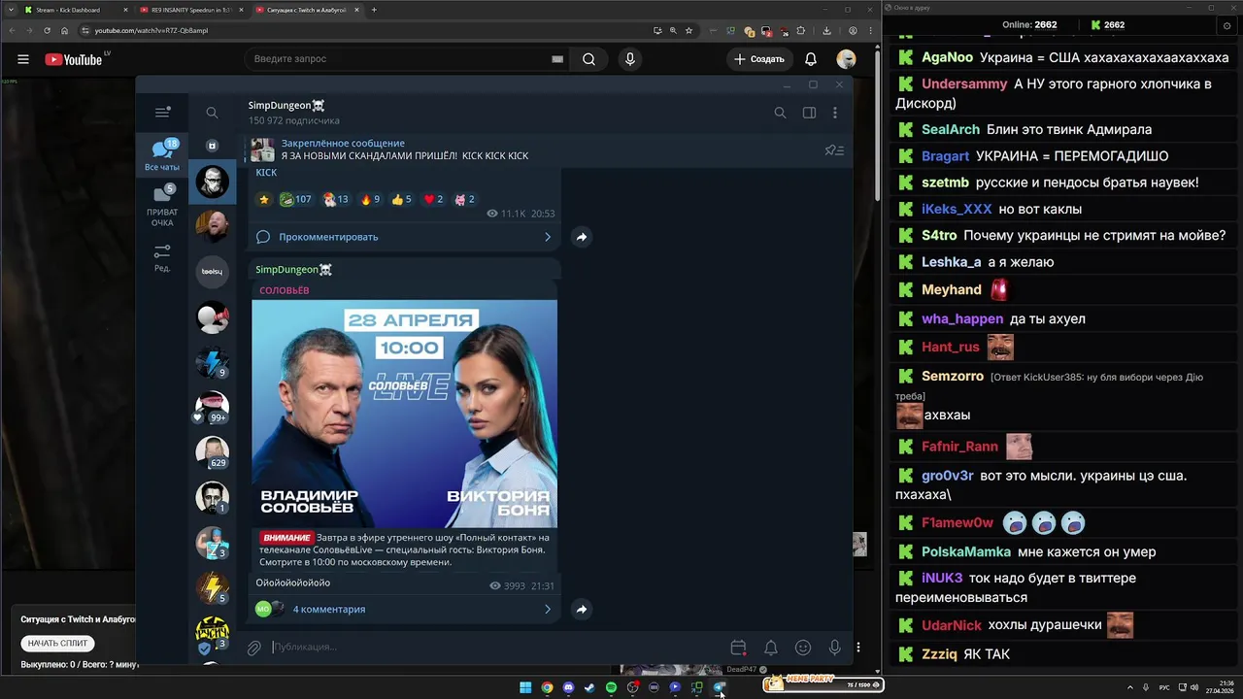Click the YouTube search magnifier button
The image size is (1243, 699).
(x=588, y=59)
